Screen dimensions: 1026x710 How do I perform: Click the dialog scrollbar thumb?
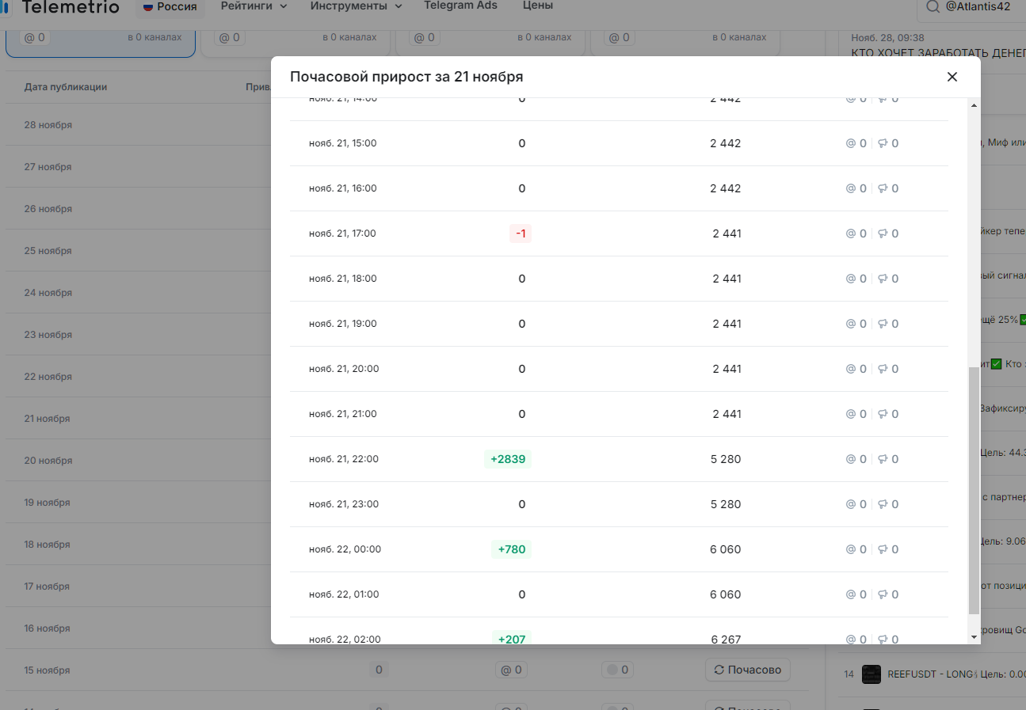coord(974,490)
